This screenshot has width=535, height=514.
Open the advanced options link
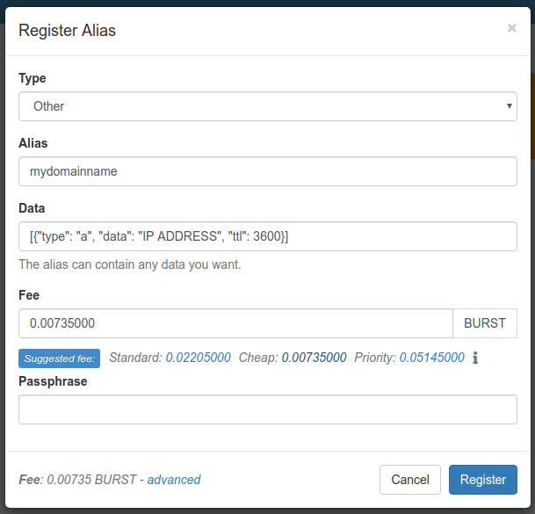(174, 480)
